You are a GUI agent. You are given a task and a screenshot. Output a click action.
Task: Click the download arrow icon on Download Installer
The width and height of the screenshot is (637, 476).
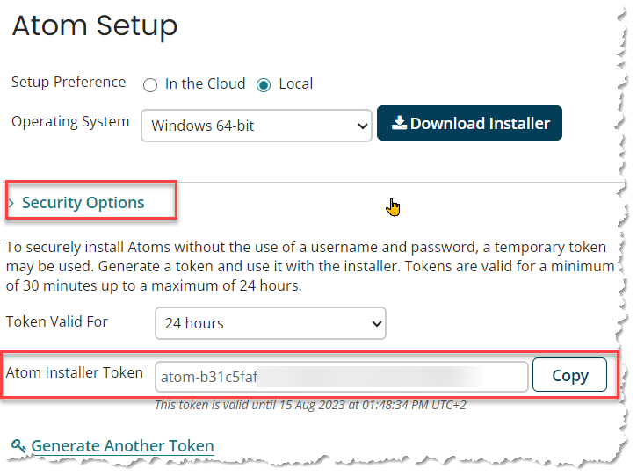pos(399,123)
